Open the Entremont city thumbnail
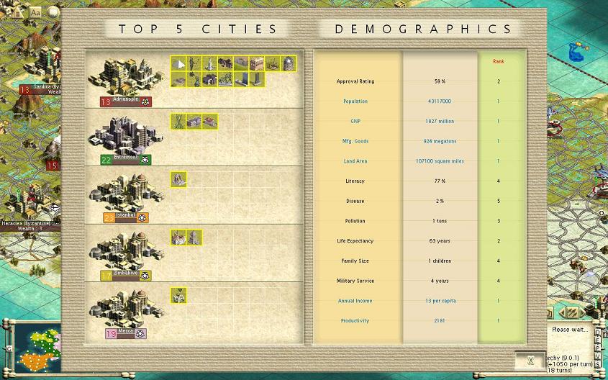The image size is (608, 380). tap(125, 135)
